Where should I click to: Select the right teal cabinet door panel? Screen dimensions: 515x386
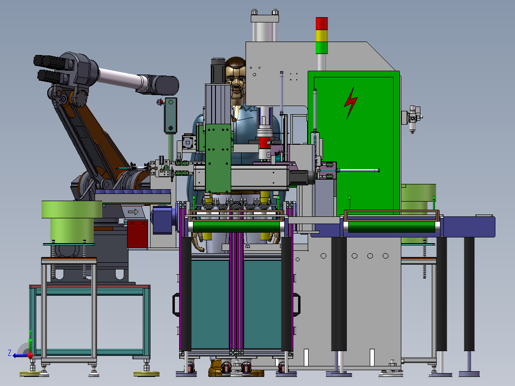click(262, 304)
